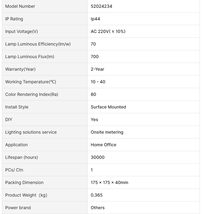Click the Onsite metering value
This screenshot has width=202, height=214.
[107, 132]
